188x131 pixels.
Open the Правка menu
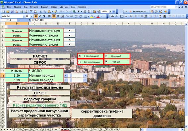click(x=18, y=7)
